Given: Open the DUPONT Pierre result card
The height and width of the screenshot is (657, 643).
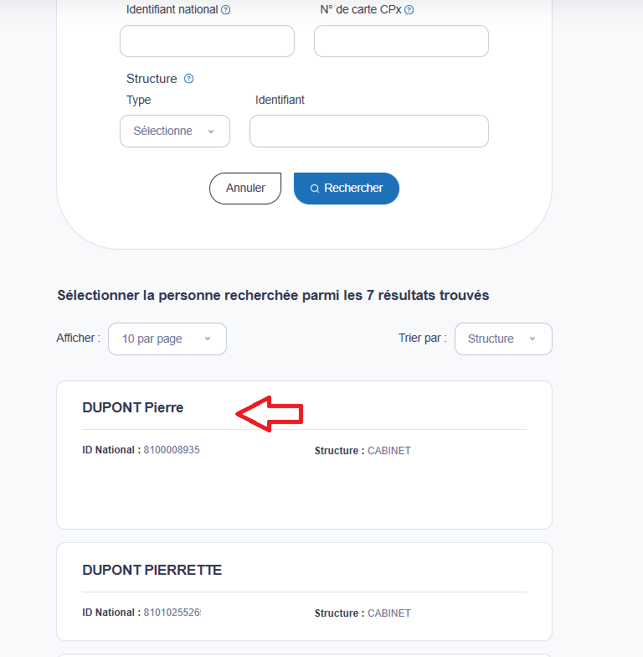Looking at the screenshot, I should (305, 455).
